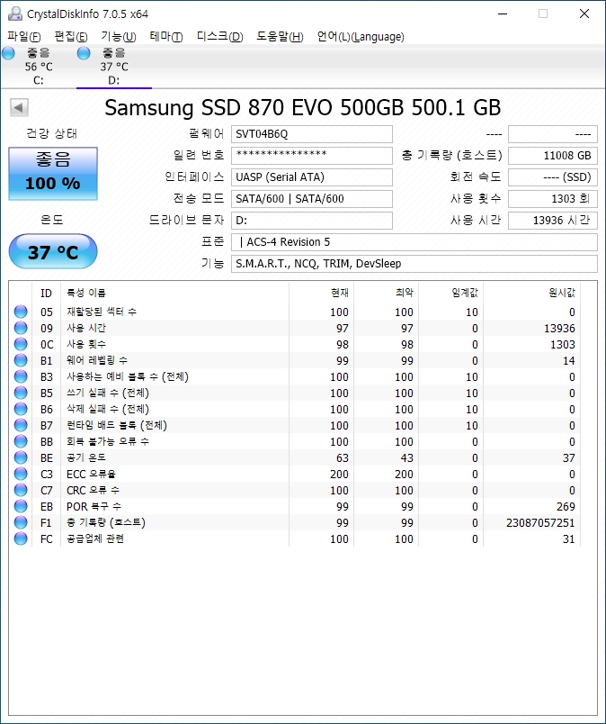Click the 37 °C temperature button
Viewport: 606px width, 724px height.
coord(53,251)
